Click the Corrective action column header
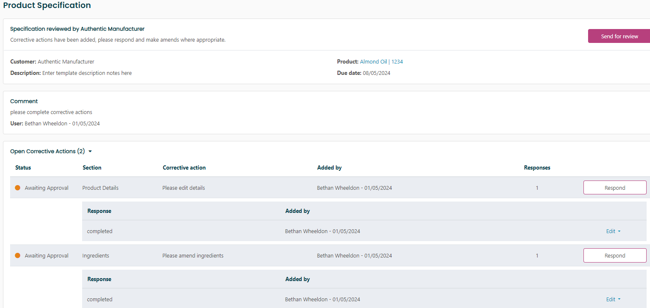Viewport: 650px width, 308px height. [184, 167]
